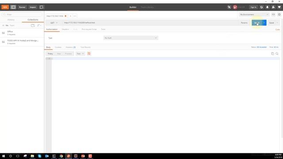
Task: Click the Postman taskbar icon
Action: [x=69, y=156]
